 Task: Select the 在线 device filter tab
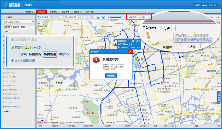(15, 27)
